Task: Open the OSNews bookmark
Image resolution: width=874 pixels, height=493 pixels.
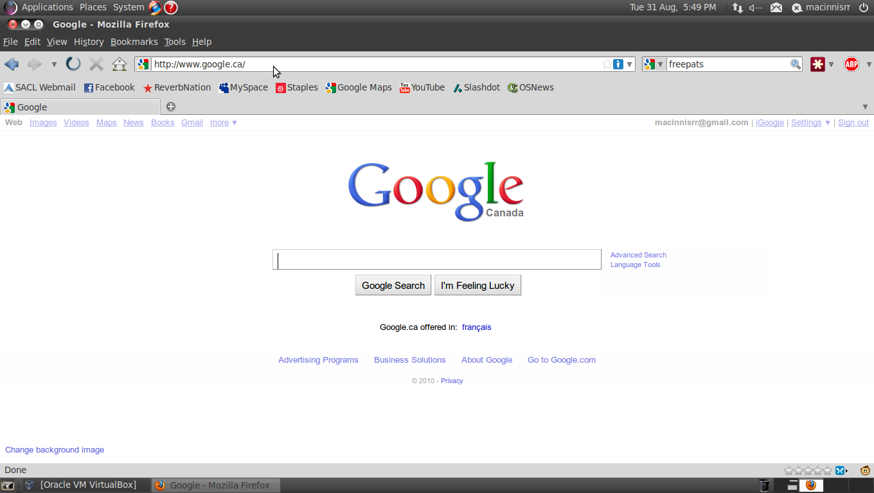Action: point(531,87)
